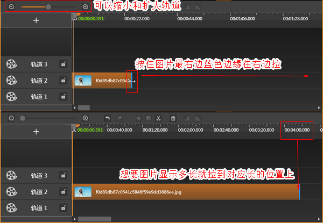Click the right scroll arrow under the upper timeline

pyautogui.click(x=319, y=107)
